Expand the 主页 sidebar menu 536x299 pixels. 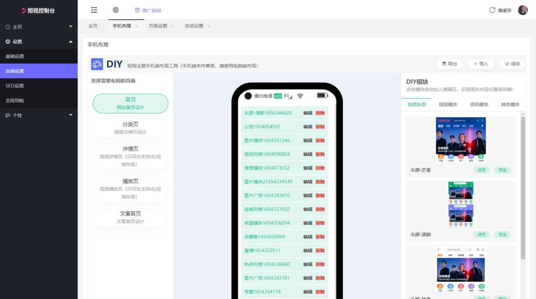pyautogui.click(x=71, y=27)
